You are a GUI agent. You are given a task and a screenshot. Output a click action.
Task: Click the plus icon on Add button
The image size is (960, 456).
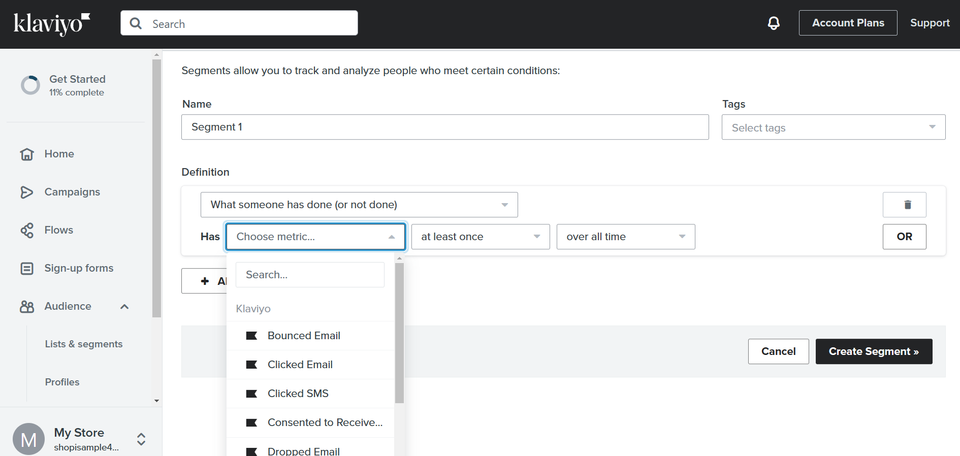click(205, 281)
